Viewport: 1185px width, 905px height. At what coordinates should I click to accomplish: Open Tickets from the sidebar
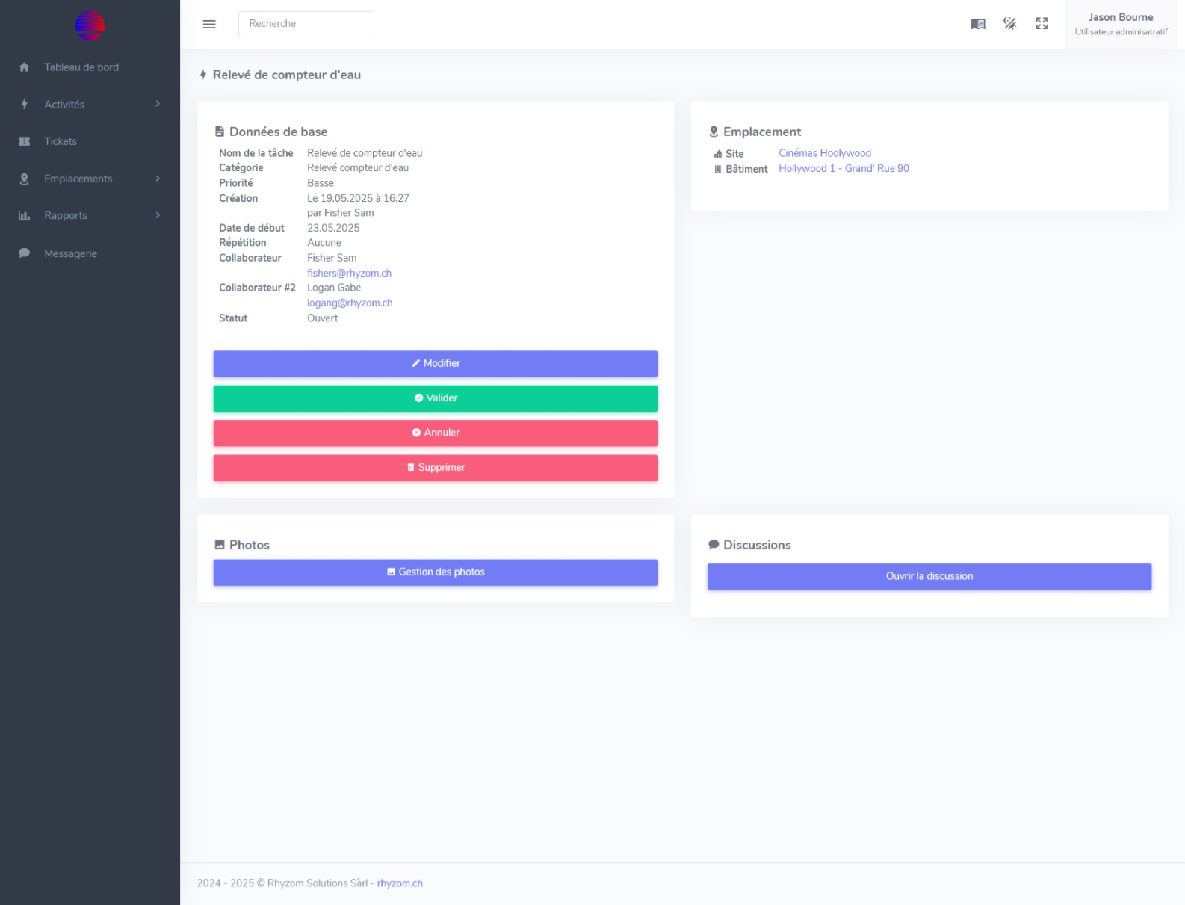tap(61, 141)
